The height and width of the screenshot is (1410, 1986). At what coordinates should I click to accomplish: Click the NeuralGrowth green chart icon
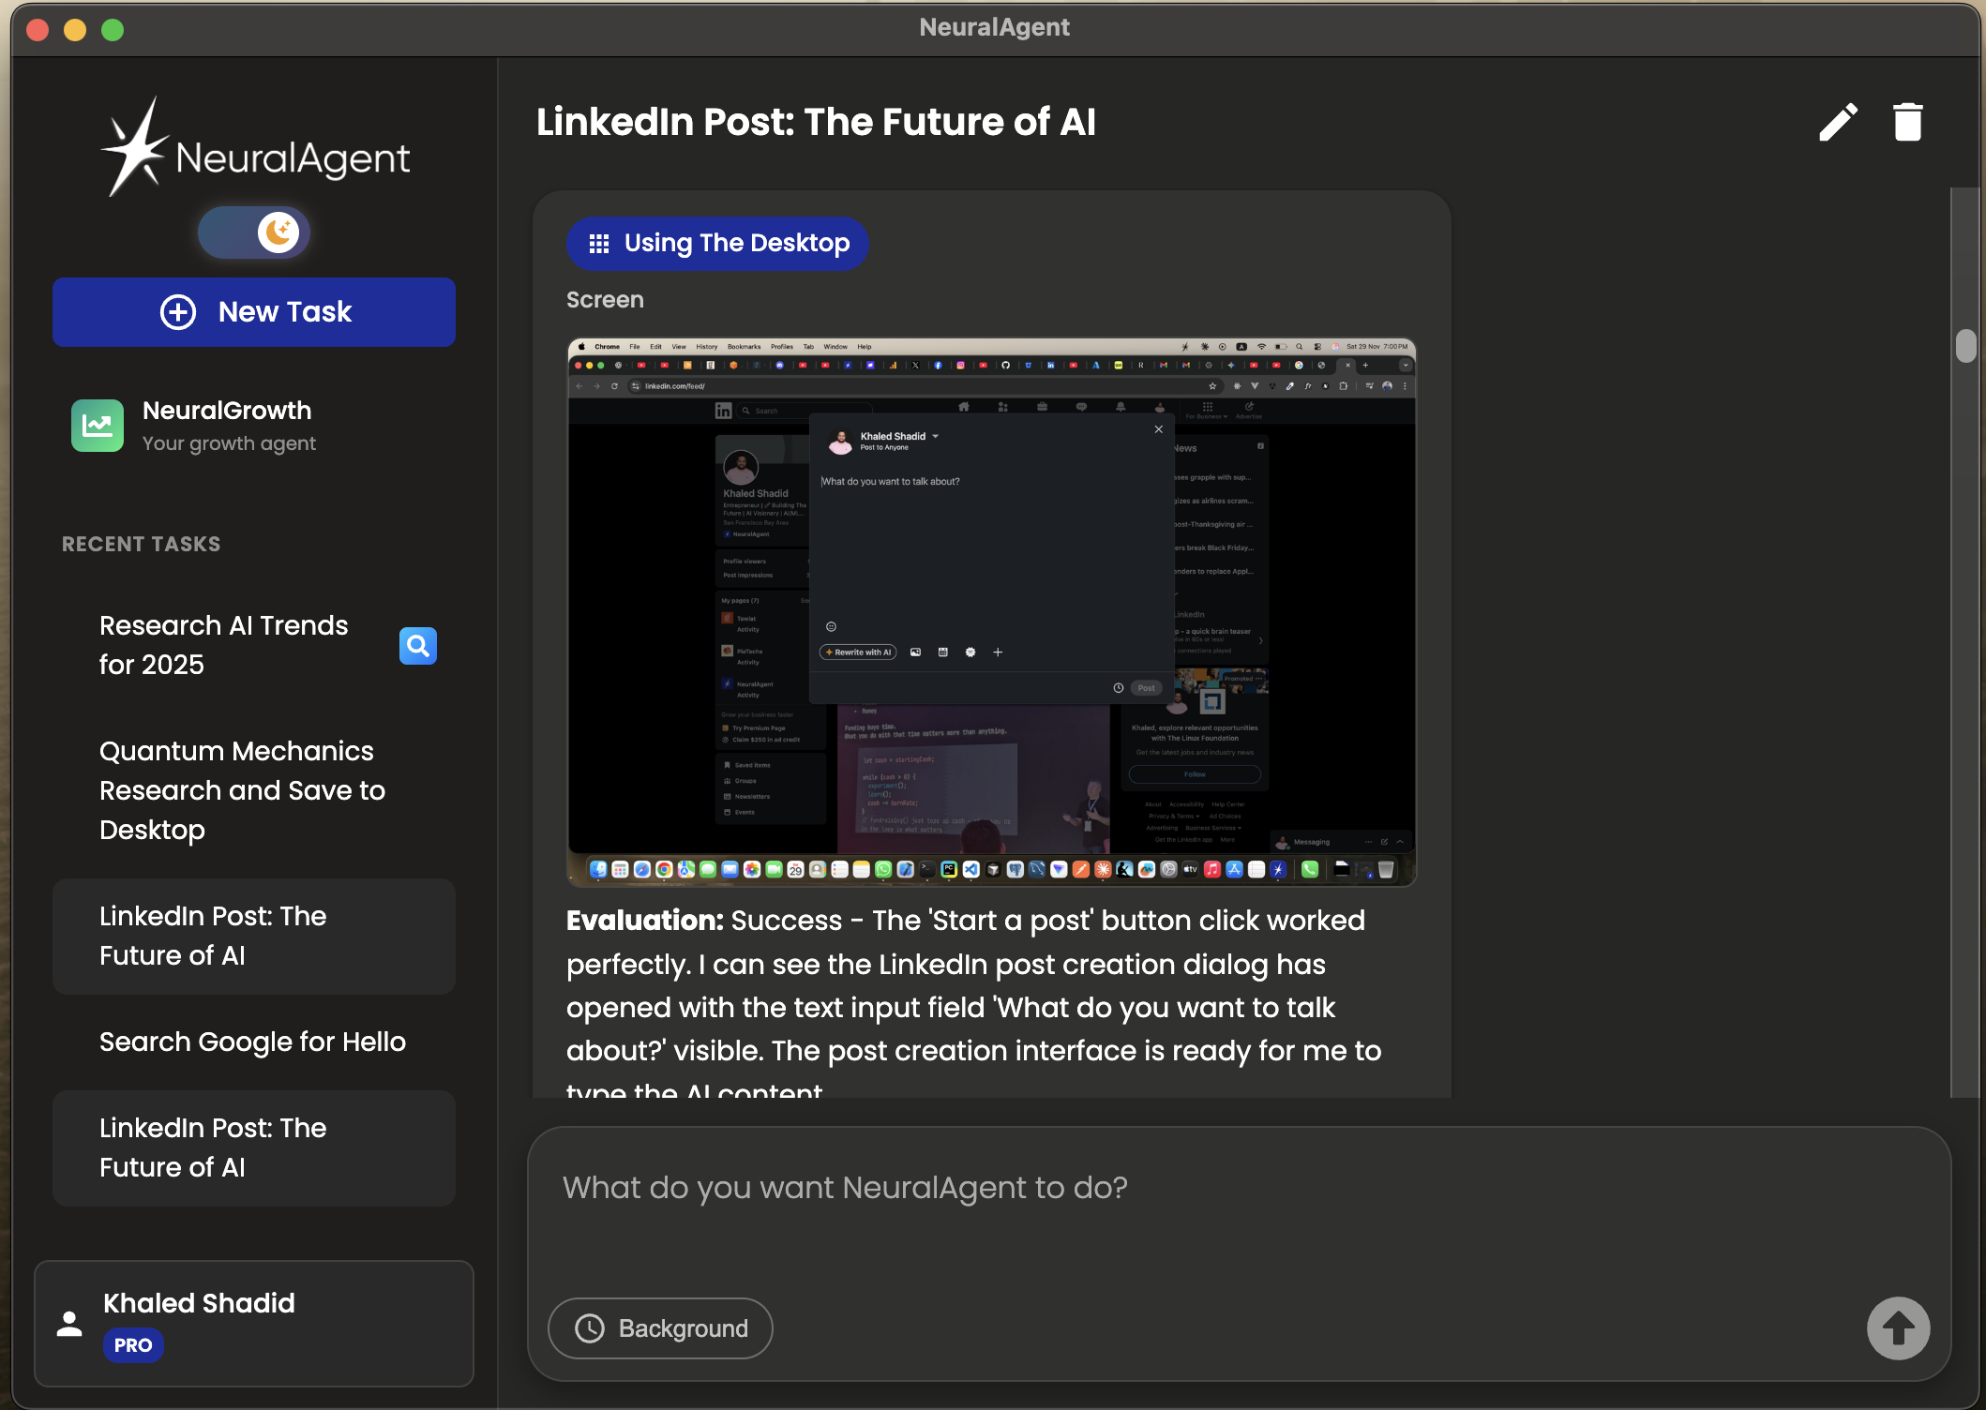point(98,426)
